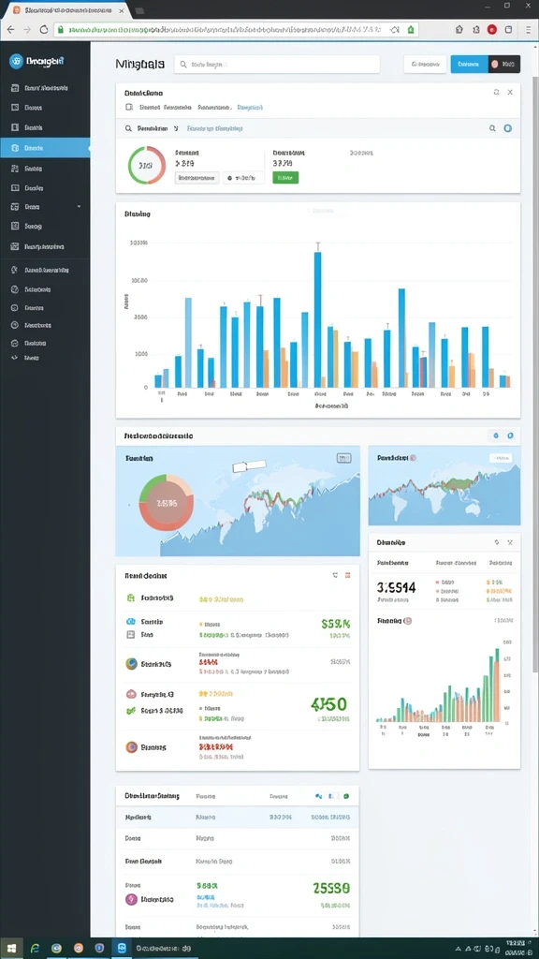Click the blue button in the page header
Image resolution: width=539 pixels, height=959 pixels.
pos(470,64)
